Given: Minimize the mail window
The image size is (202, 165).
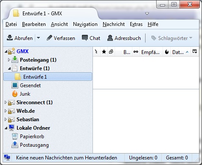Looking at the screenshot, I should click(x=163, y=5).
